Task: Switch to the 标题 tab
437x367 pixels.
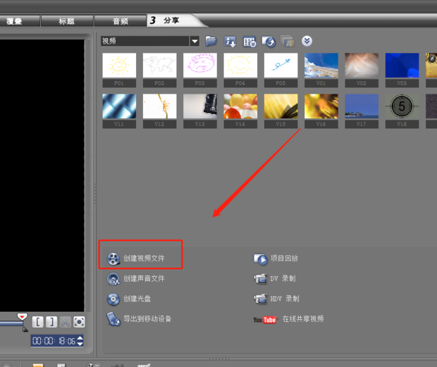Action: pyautogui.click(x=67, y=21)
